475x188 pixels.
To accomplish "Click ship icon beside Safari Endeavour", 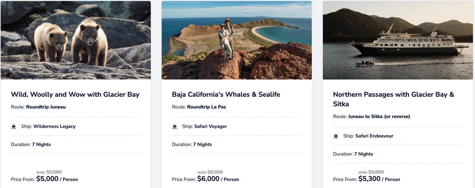I will point(336,136).
